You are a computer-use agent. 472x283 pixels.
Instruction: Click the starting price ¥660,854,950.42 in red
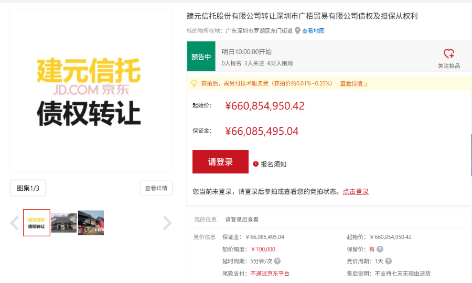point(265,106)
